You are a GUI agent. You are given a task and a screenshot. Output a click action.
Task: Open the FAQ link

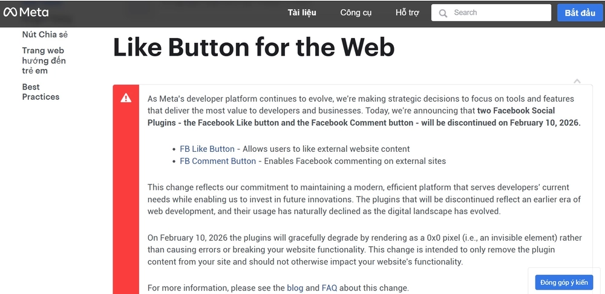click(x=329, y=288)
